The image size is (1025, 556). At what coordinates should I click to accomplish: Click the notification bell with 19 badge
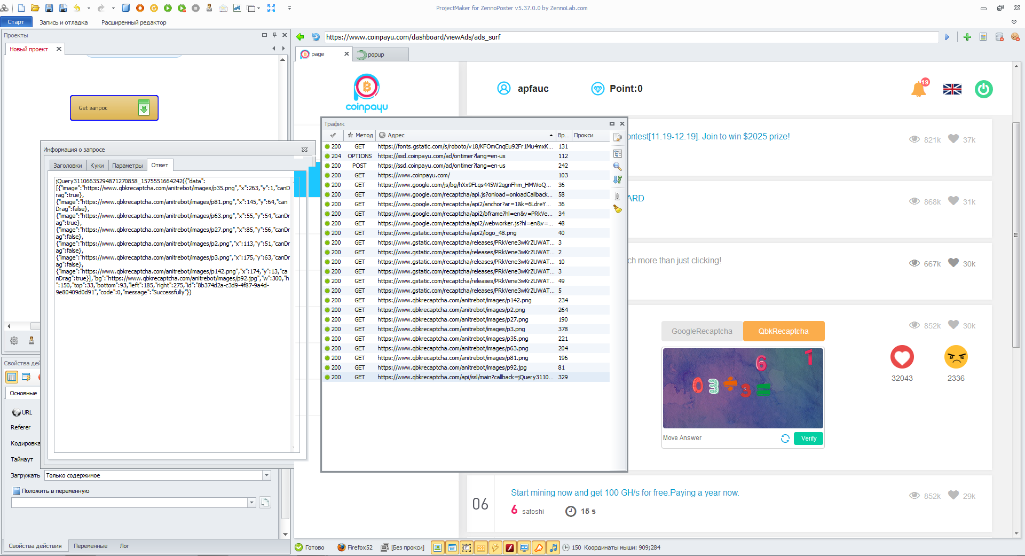[919, 88]
